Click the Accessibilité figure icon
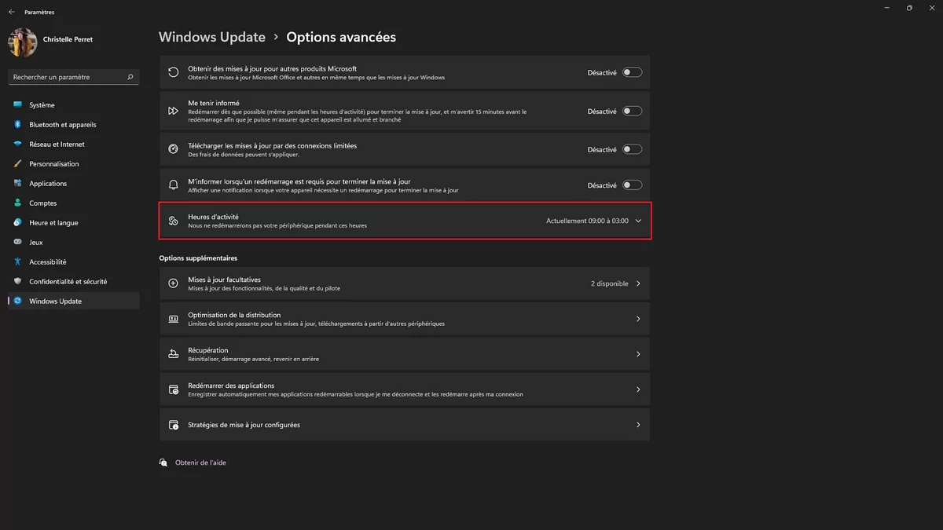The height and width of the screenshot is (530, 943). click(x=17, y=262)
